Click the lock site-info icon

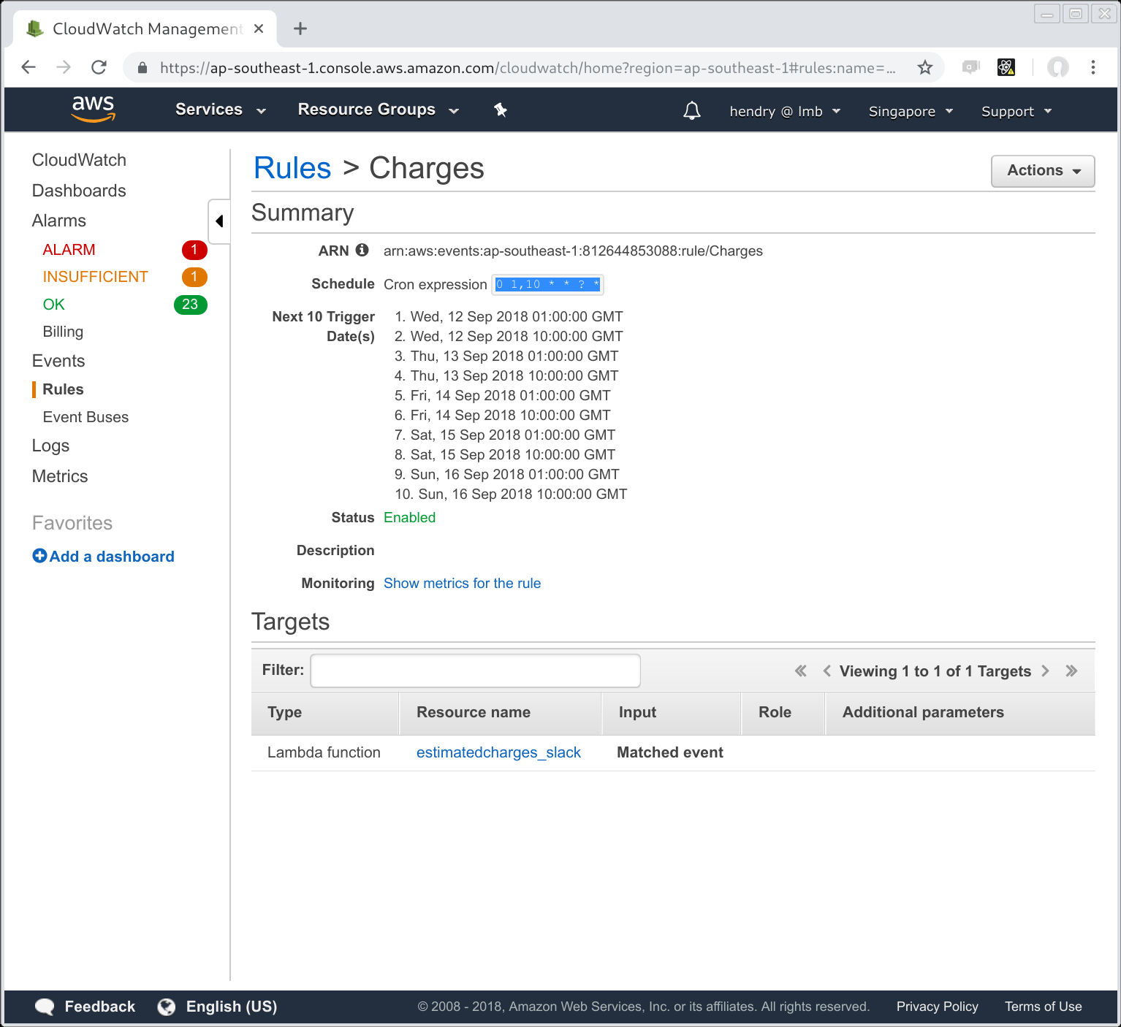point(143,67)
